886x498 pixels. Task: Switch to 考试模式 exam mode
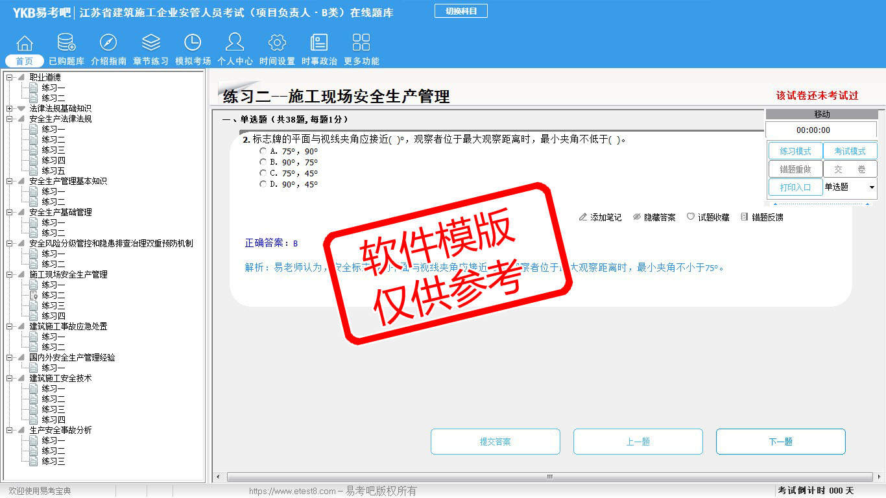click(x=850, y=151)
